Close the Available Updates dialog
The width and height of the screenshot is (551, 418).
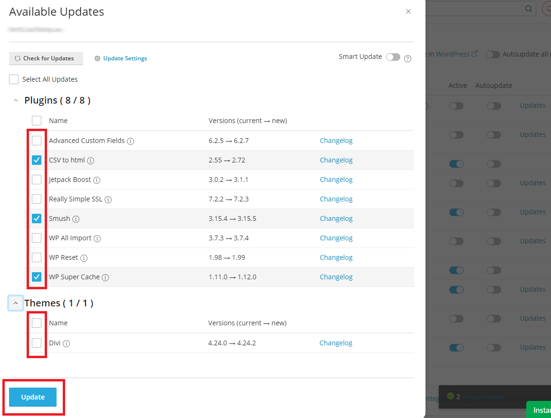click(x=408, y=12)
